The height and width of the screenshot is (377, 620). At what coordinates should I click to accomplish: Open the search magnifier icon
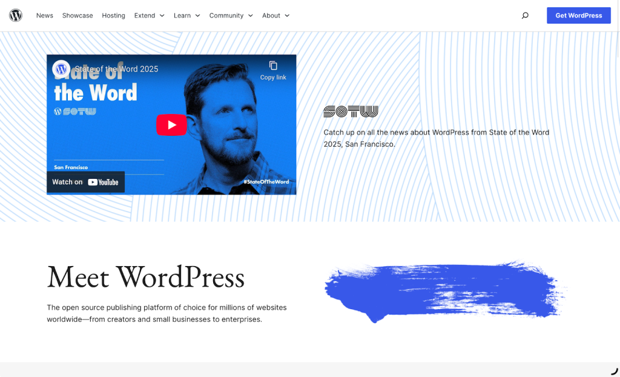pyautogui.click(x=525, y=15)
